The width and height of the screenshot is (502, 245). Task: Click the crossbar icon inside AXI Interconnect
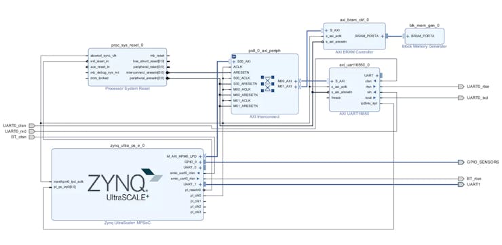tap(268, 84)
